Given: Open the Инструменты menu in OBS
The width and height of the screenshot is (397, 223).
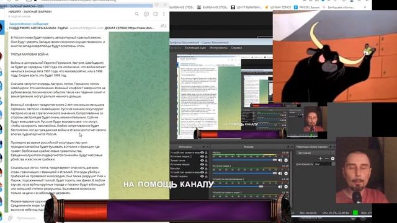Looking at the screenshot, I should (x=218, y=48).
